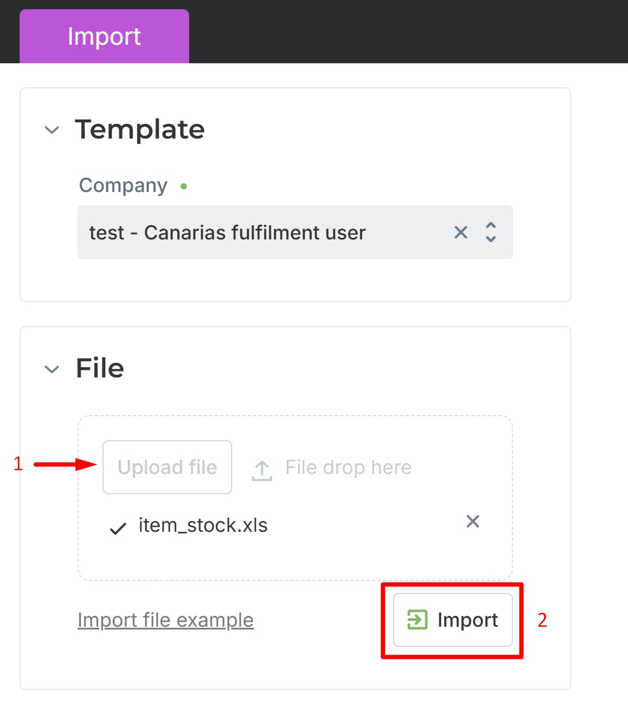Screen dimensions: 628x726
Task: Click the Company field showing test - Canarias
Action: pos(295,232)
